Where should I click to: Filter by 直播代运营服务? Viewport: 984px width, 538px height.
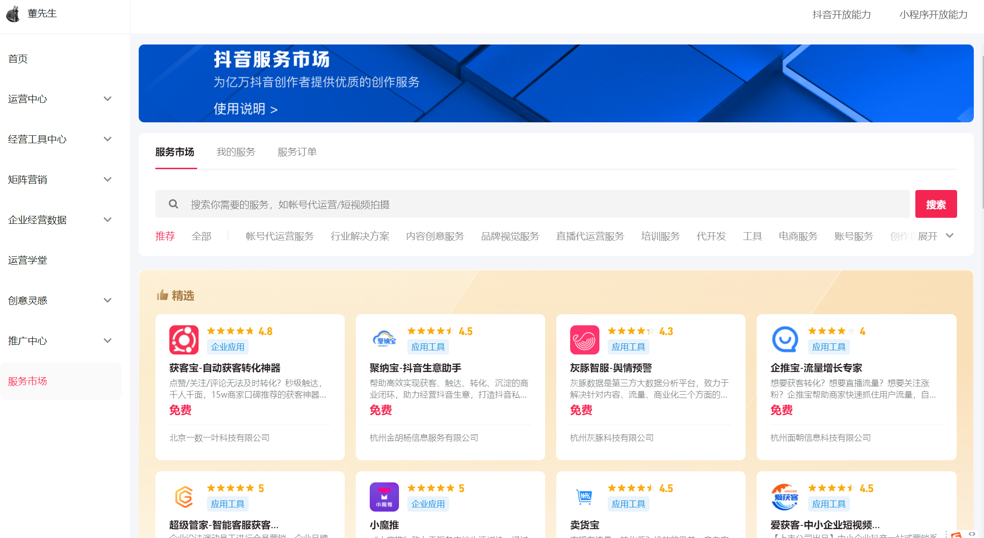click(x=590, y=236)
